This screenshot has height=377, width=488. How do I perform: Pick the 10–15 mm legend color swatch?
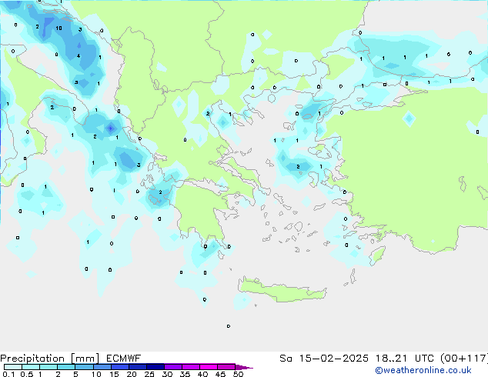pos(102,367)
